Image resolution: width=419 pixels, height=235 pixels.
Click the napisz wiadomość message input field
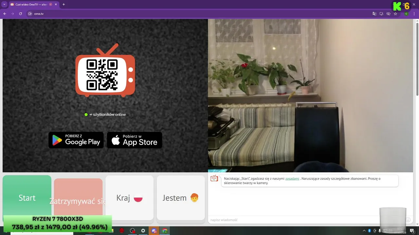click(x=306, y=220)
